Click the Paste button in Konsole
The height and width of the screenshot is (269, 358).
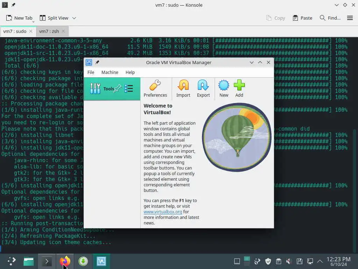(x=302, y=18)
